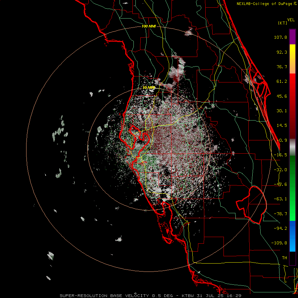Click the -63.1 velocity scale label

click(x=280, y=199)
